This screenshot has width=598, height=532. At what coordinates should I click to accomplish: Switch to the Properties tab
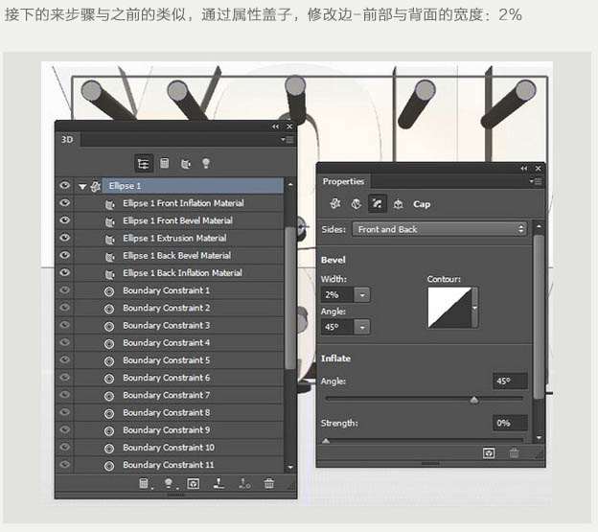[343, 181]
